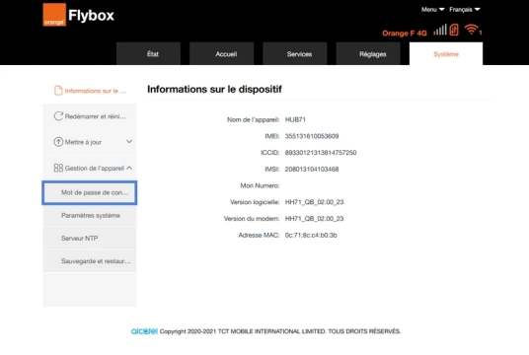Select Serveur NTP sidebar entry
The height and width of the screenshot is (355, 529).
(90, 239)
